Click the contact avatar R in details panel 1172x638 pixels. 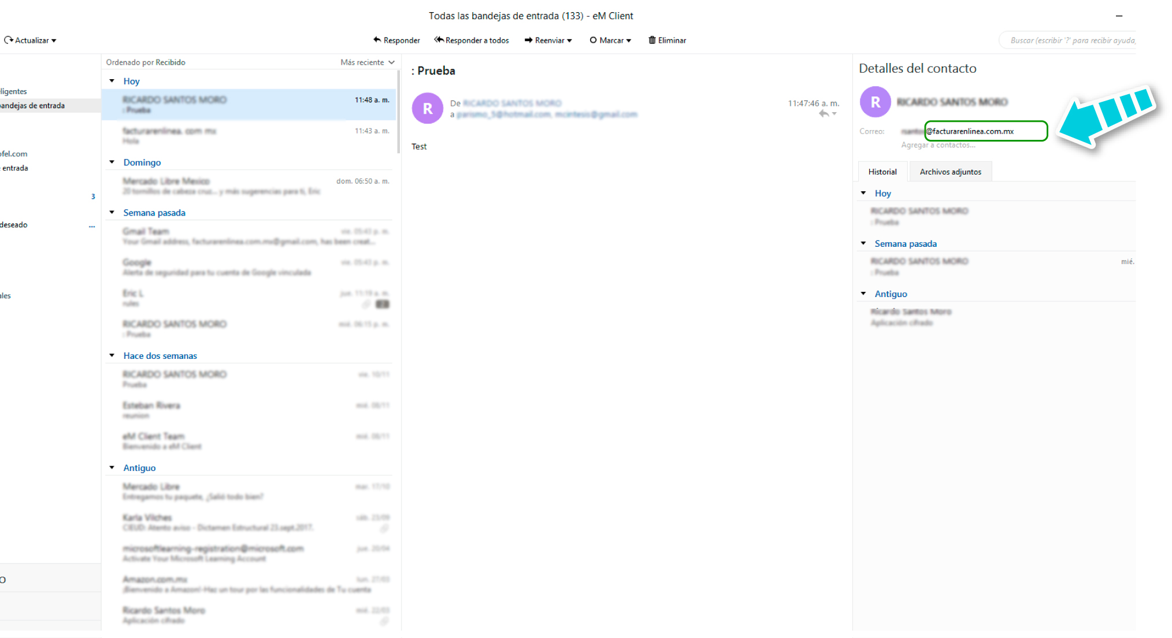pos(876,102)
